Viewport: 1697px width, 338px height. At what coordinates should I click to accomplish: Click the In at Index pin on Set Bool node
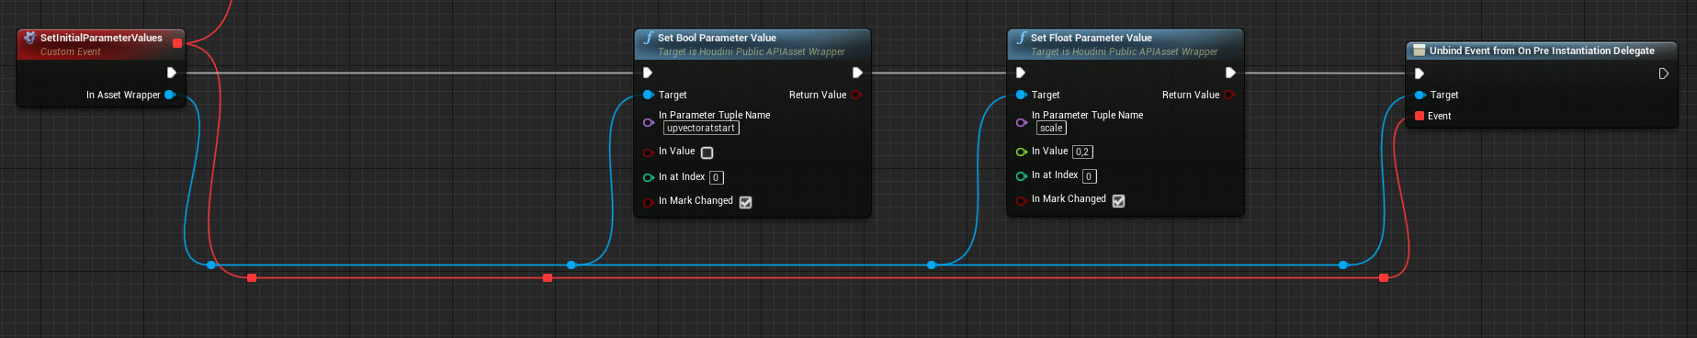coord(648,177)
